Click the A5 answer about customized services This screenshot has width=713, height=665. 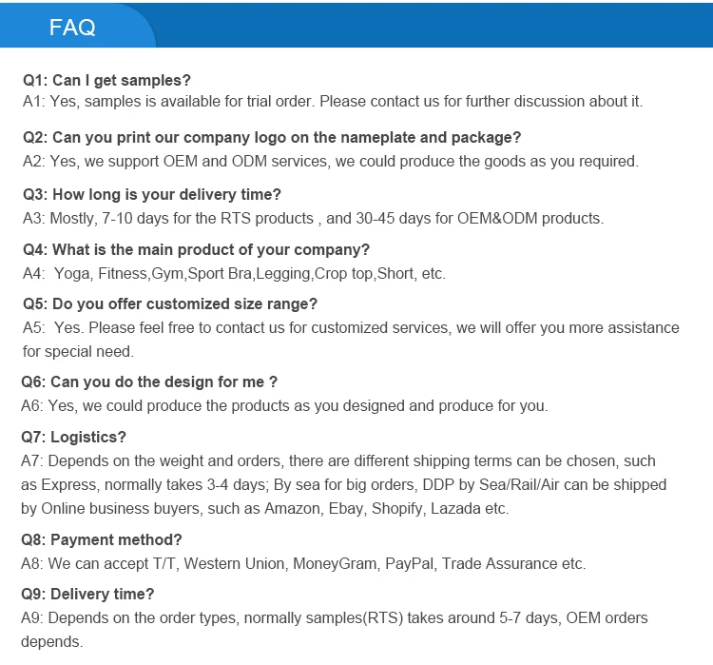coord(351,327)
